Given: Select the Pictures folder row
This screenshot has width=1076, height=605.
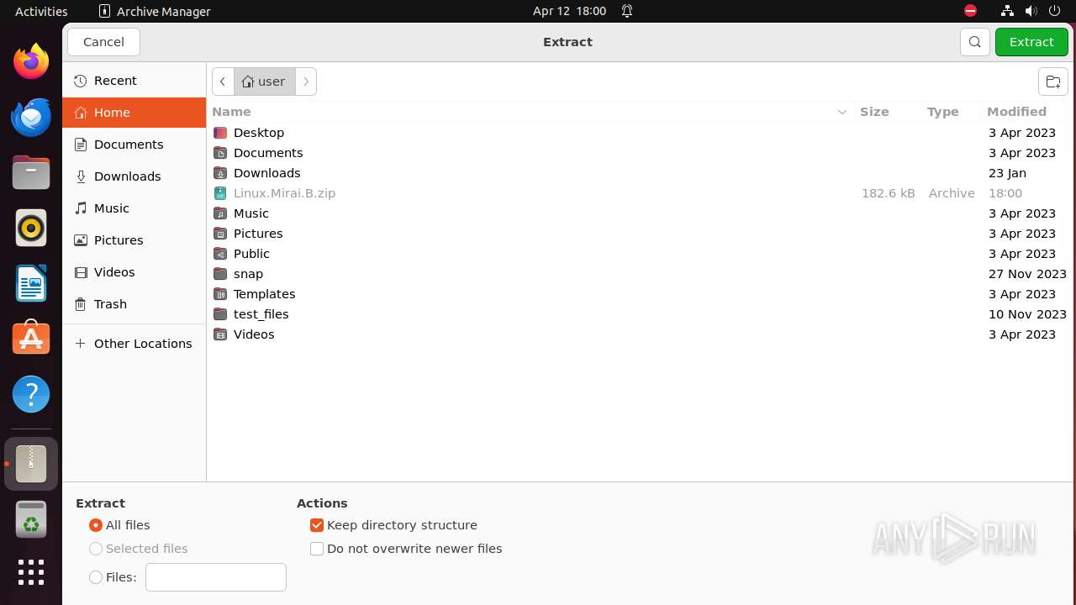Looking at the screenshot, I should pos(641,234).
